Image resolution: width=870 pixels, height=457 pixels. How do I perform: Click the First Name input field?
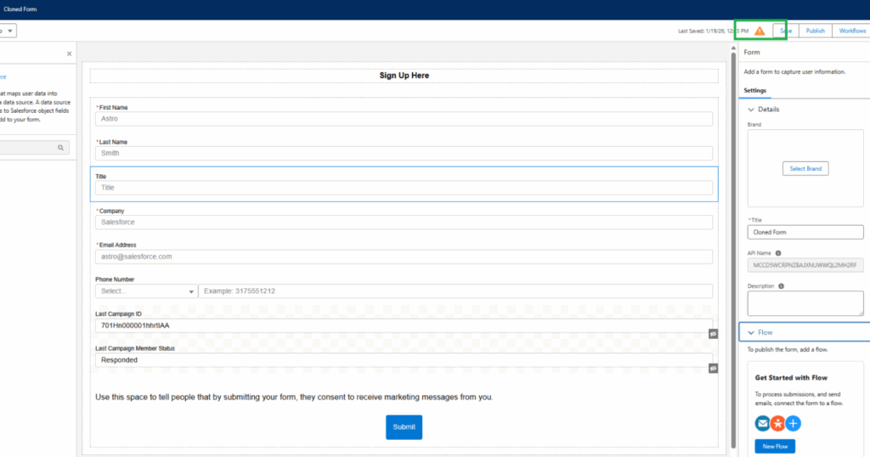[404, 119]
